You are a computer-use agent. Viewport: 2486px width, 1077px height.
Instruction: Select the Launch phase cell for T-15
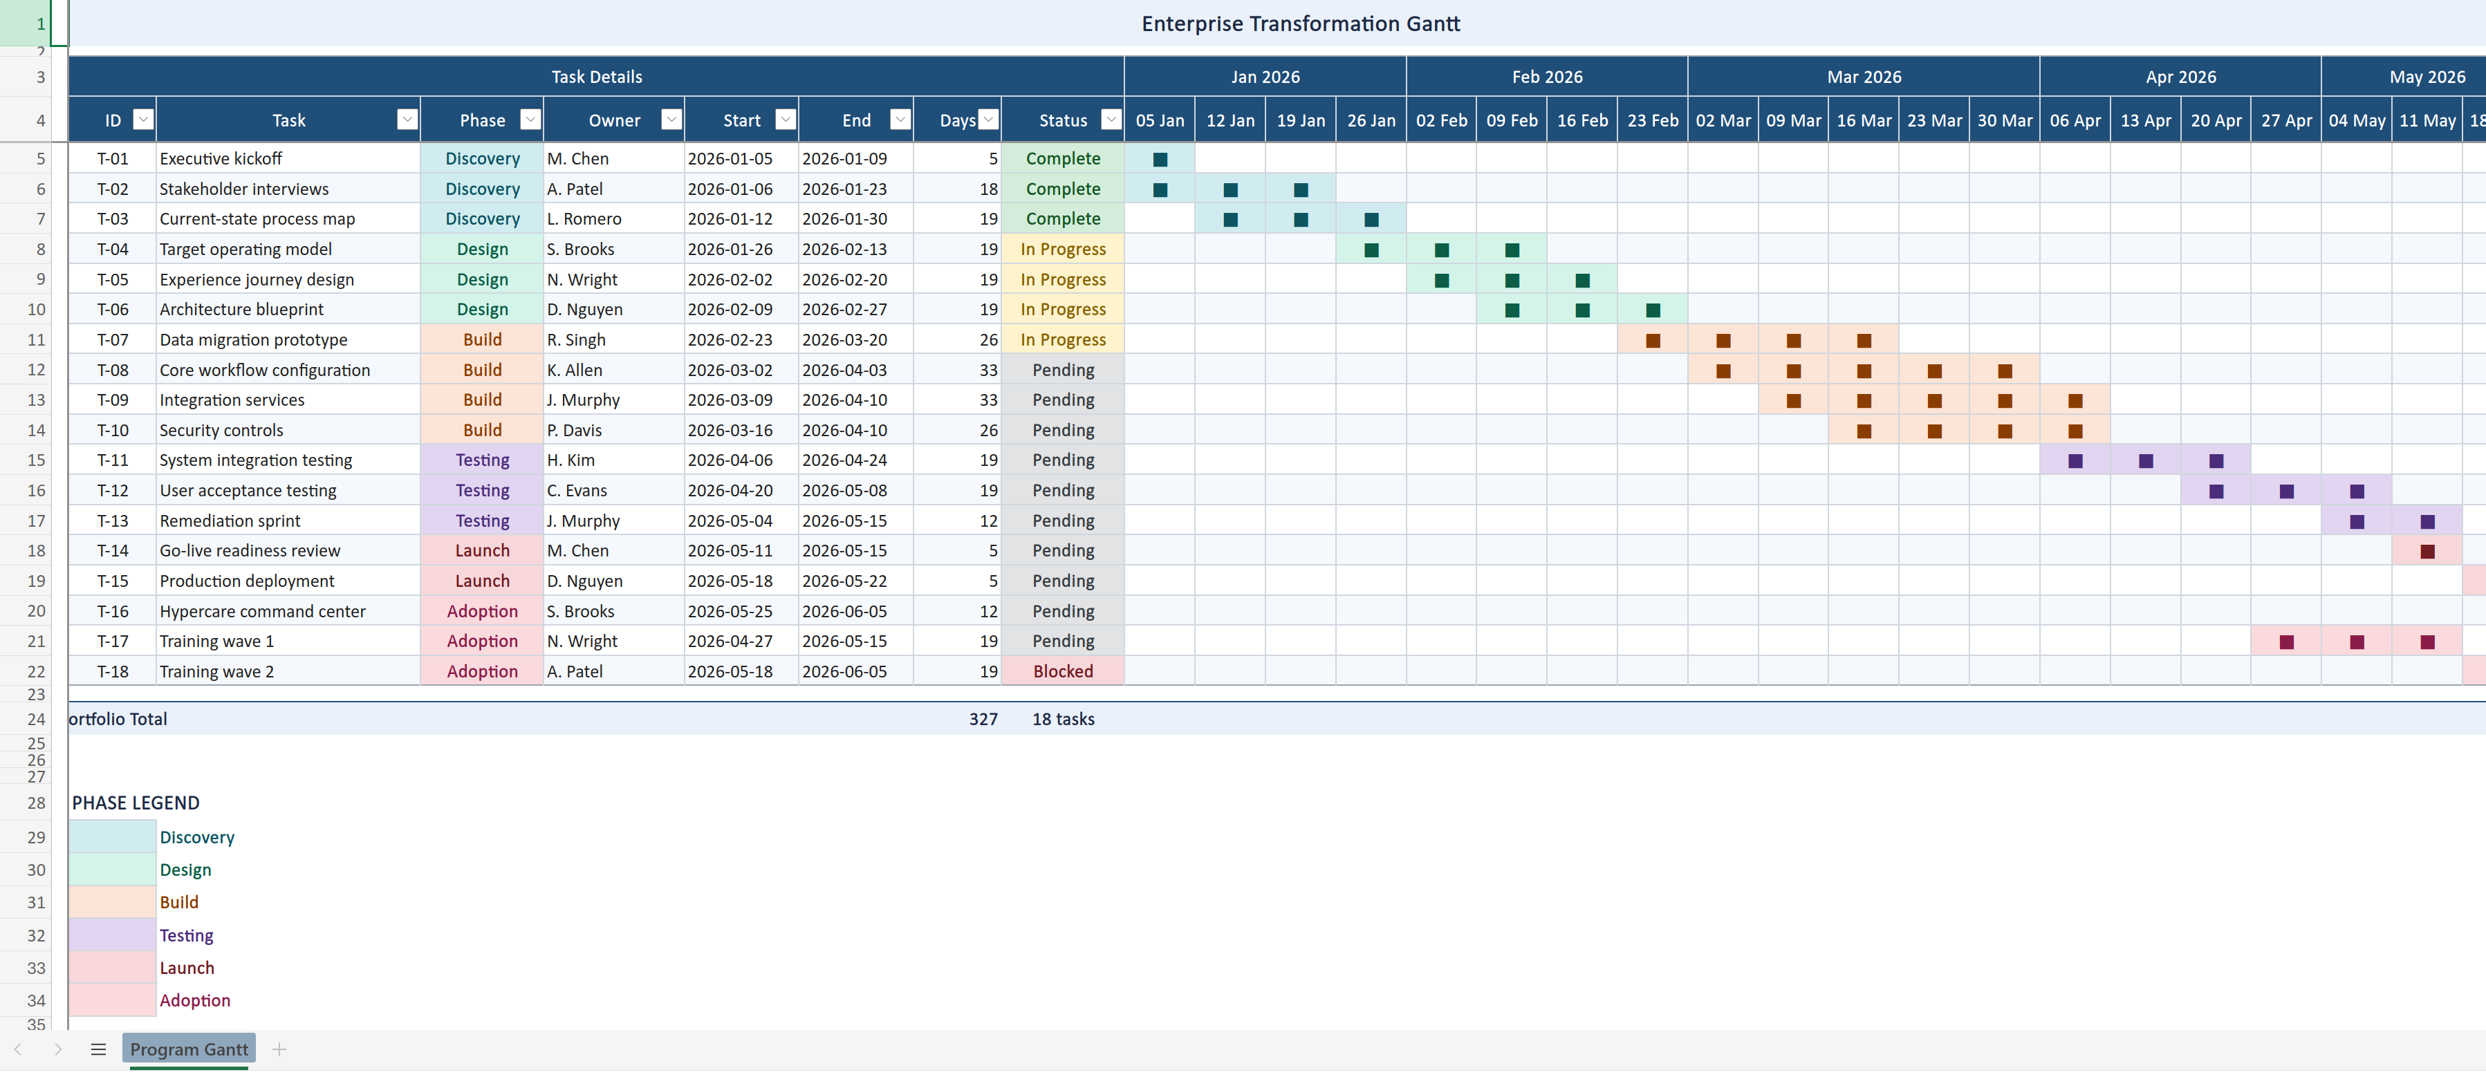(x=481, y=581)
